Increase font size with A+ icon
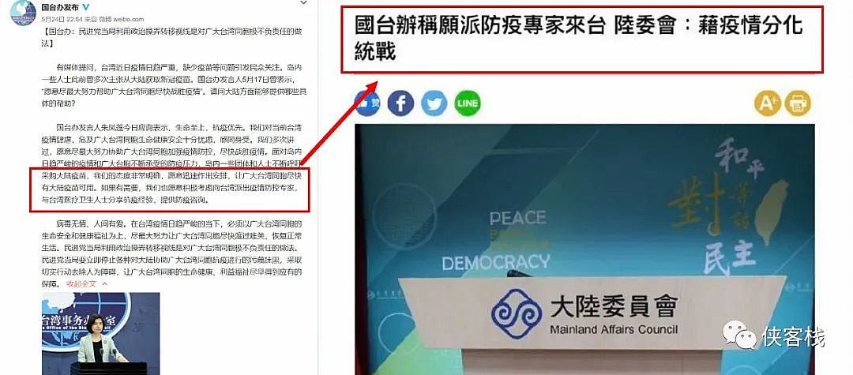Screen dimensions: 853x375 (768, 103)
